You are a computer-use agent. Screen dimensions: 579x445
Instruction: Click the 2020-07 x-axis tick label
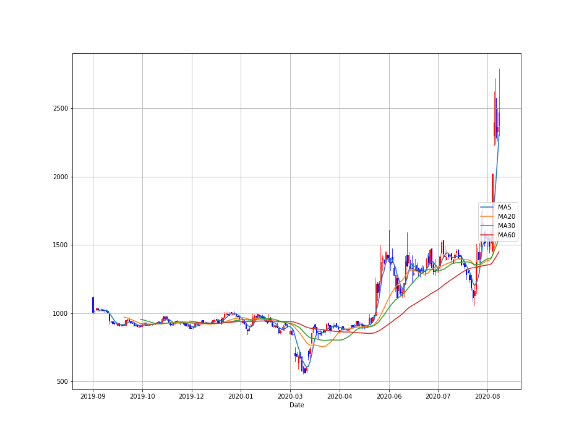[x=438, y=397]
